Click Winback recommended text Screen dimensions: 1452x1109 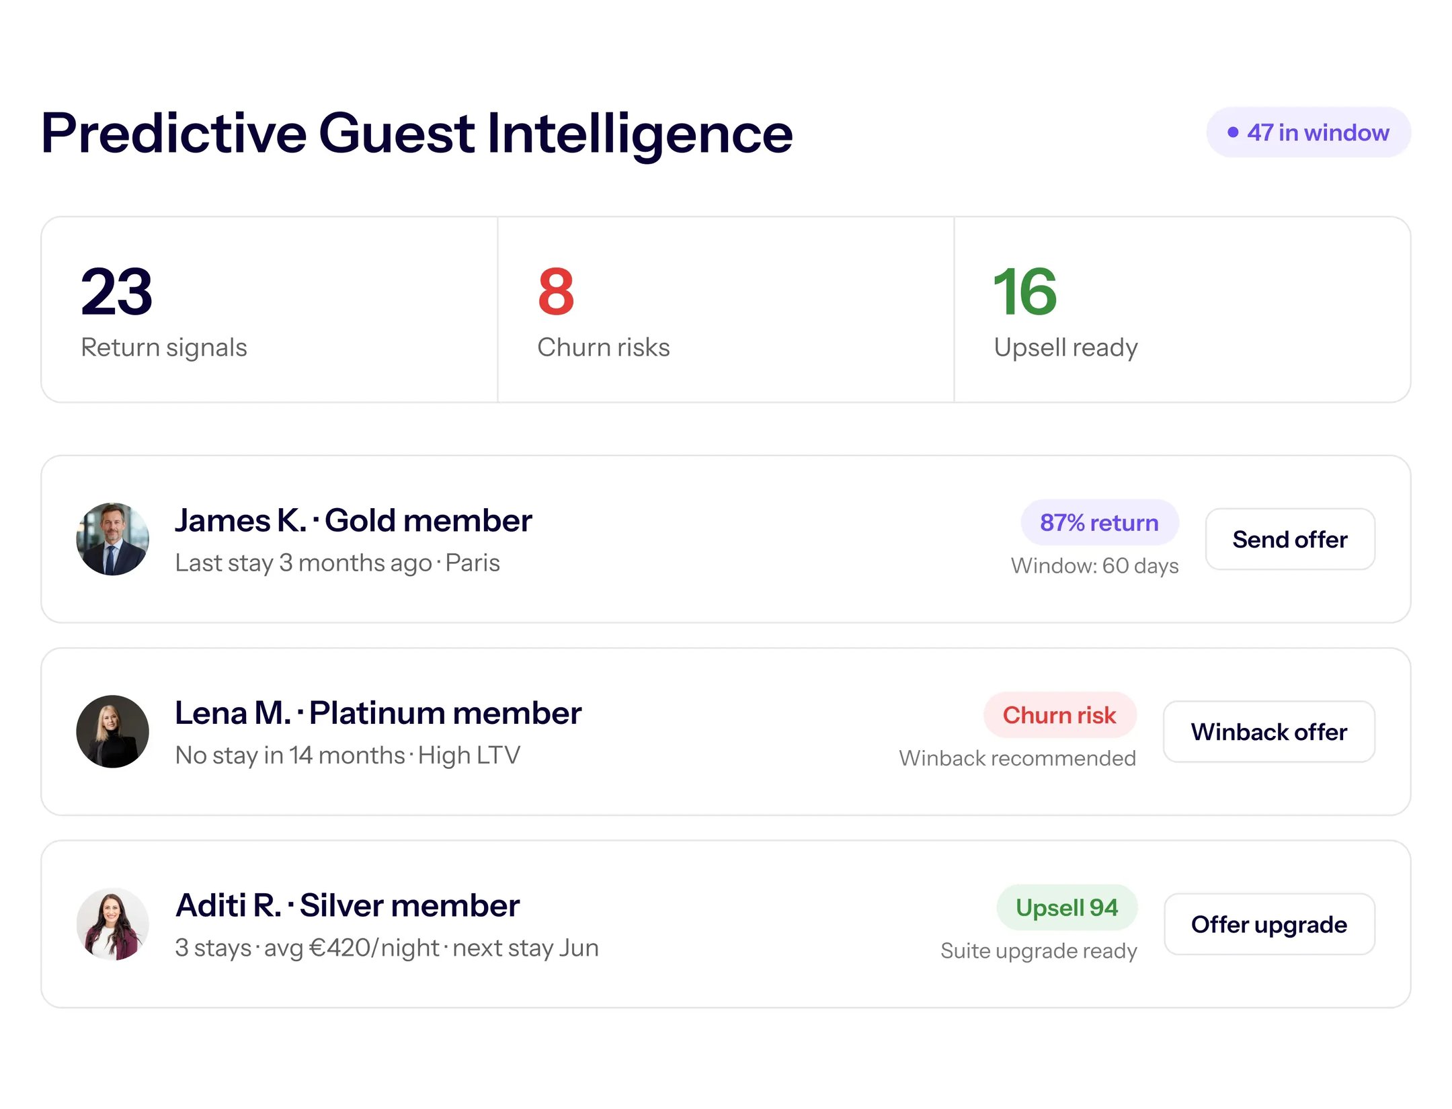(1018, 757)
